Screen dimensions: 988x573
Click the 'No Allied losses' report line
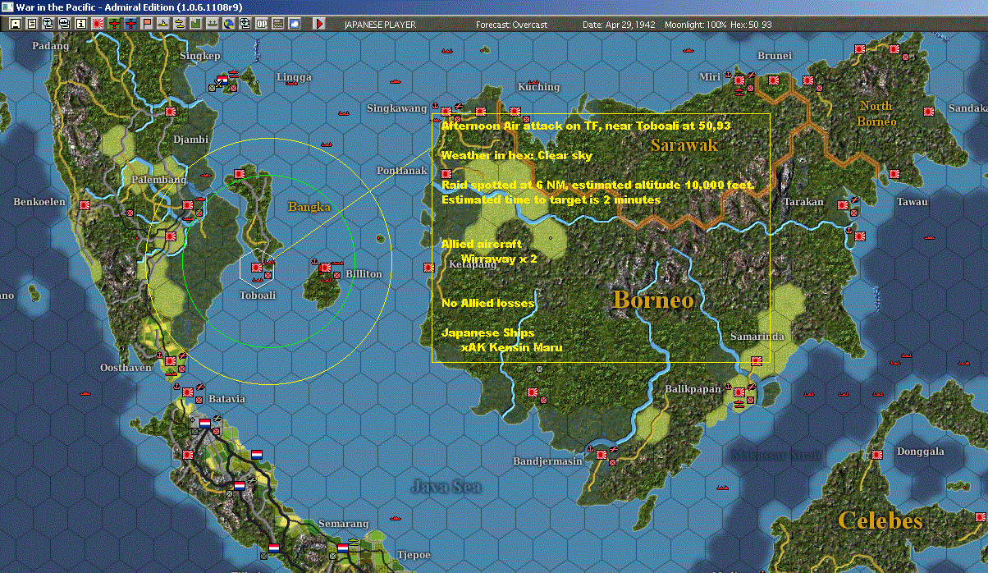pyautogui.click(x=487, y=303)
